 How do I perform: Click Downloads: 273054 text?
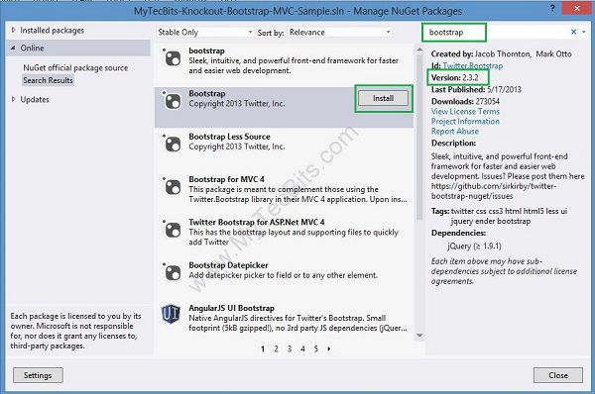(x=465, y=101)
